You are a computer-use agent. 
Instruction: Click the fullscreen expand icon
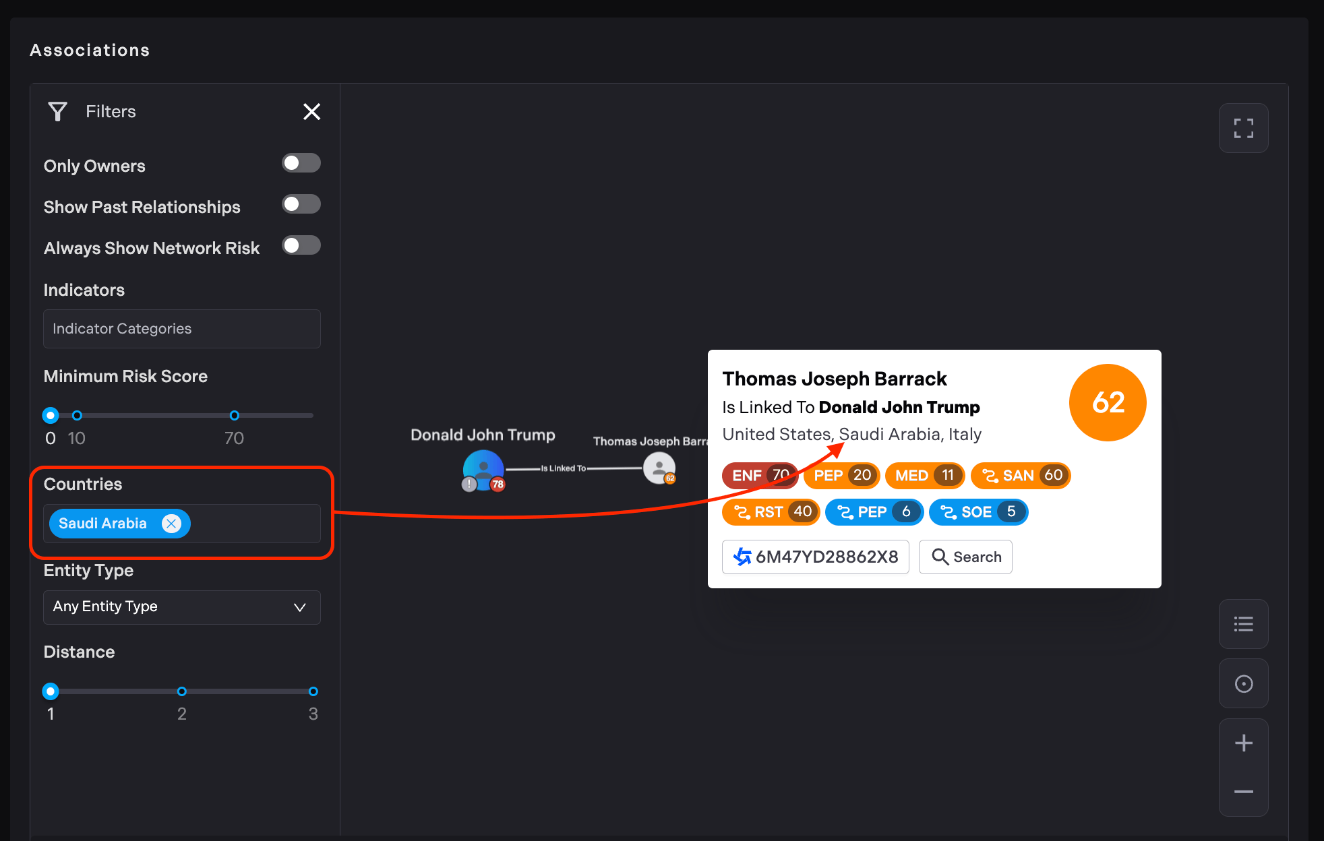click(x=1243, y=128)
